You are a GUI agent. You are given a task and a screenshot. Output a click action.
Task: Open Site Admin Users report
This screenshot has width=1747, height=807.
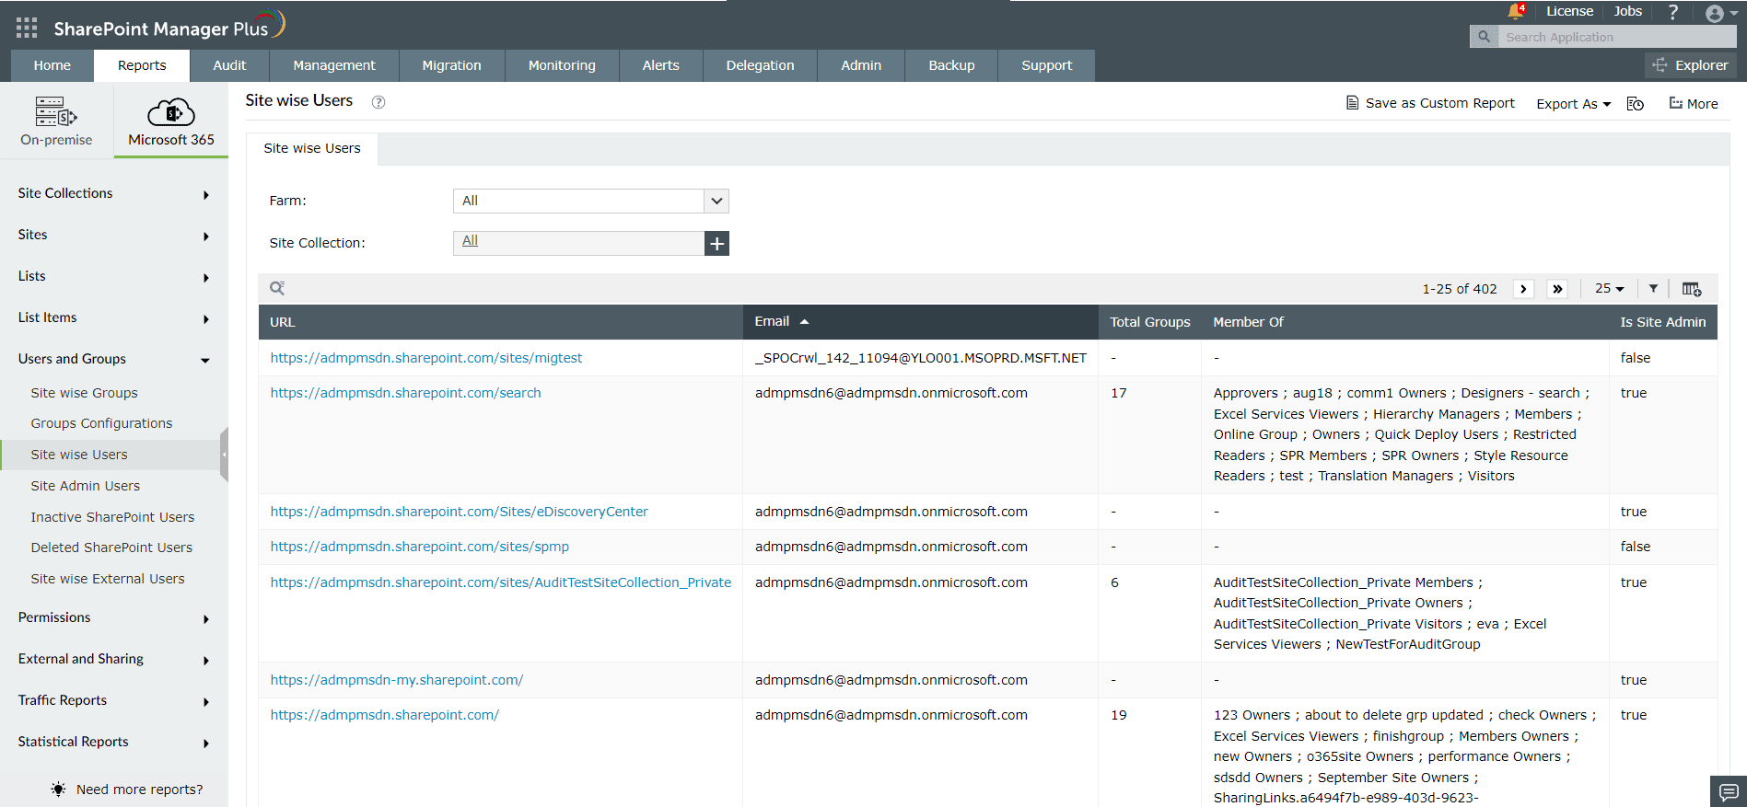tap(86, 486)
